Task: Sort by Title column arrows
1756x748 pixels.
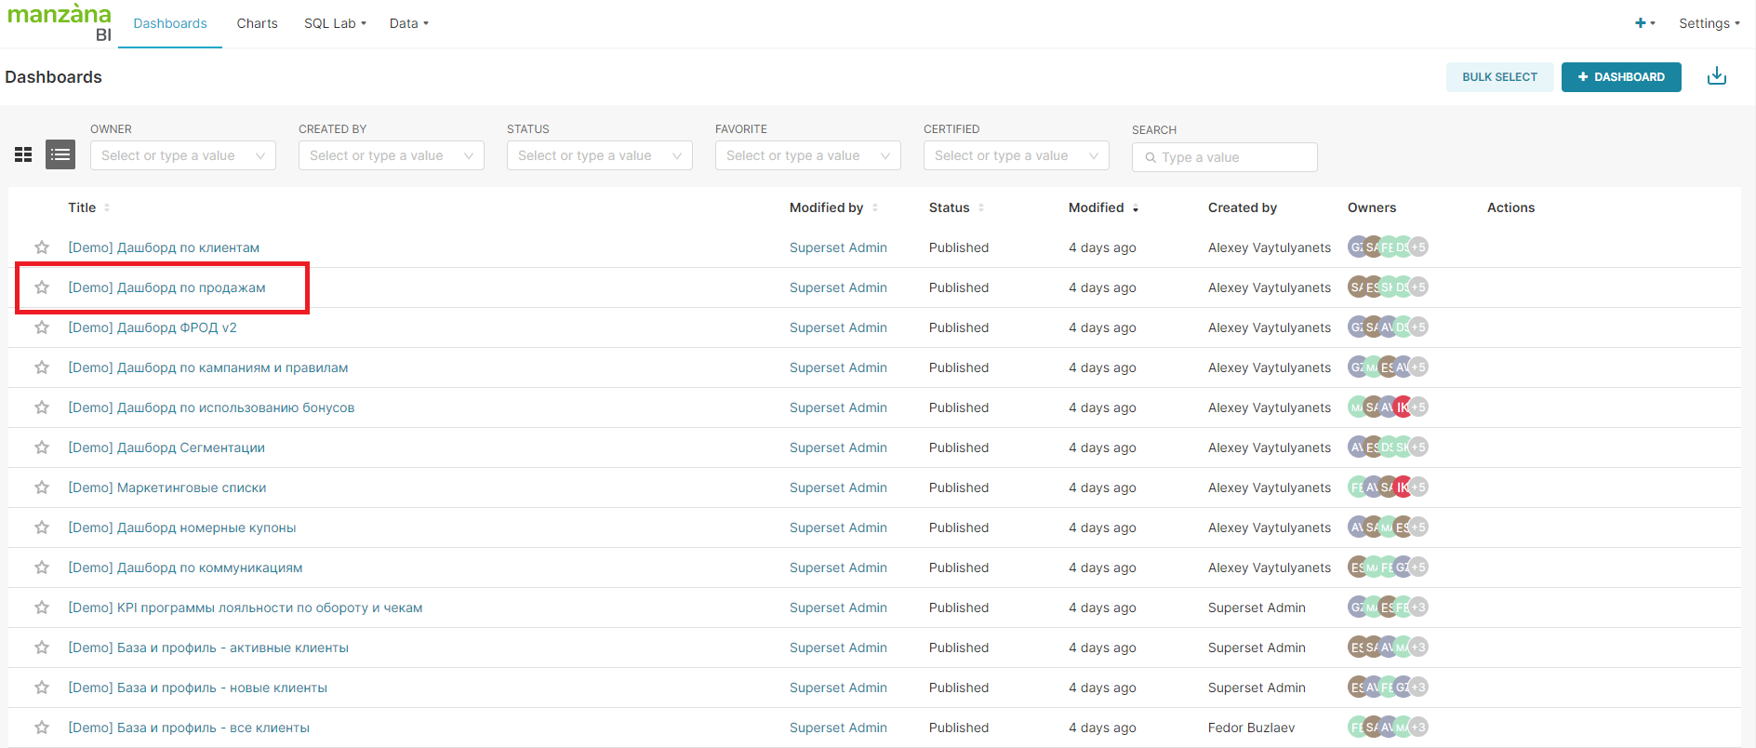Action: coord(107,207)
